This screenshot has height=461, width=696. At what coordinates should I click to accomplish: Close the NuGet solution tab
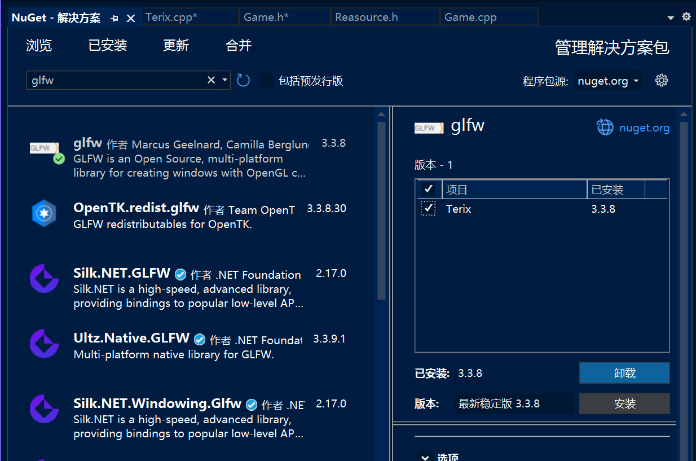coord(131,18)
